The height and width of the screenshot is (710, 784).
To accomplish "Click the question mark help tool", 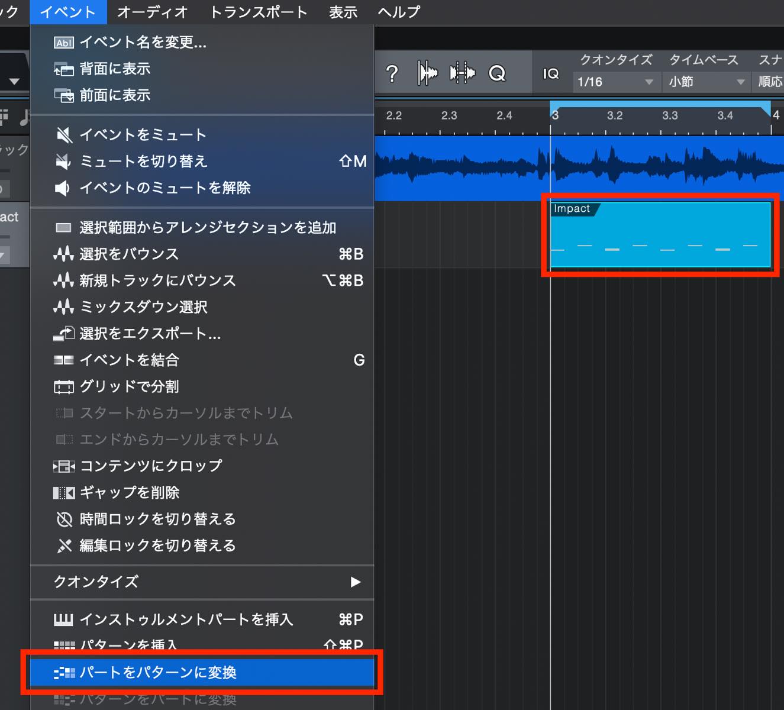I will click(x=392, y=73).
